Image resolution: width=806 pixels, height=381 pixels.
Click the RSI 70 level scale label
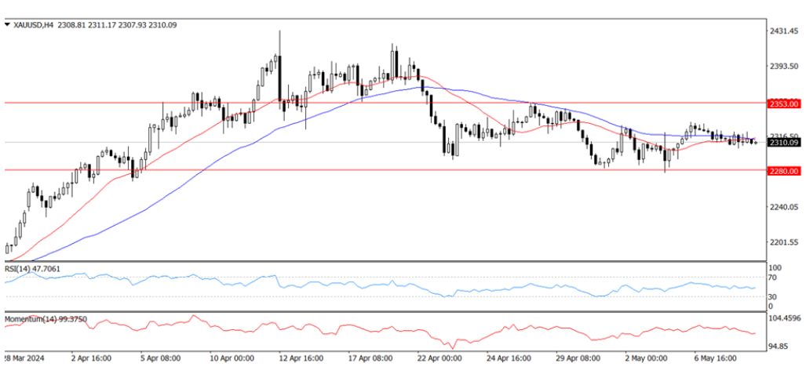click(x=774, y=278)
